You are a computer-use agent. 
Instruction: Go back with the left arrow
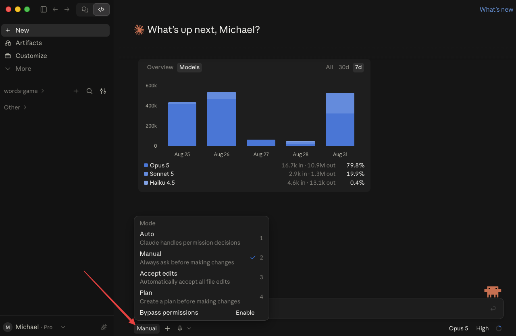click(x=55, y=9)
